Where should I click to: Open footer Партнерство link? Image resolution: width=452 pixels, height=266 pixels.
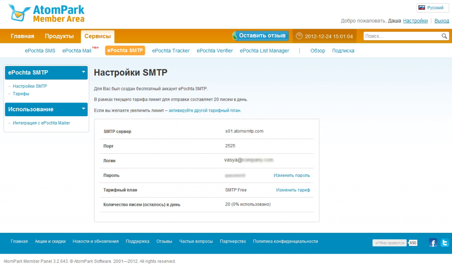(233, 242)
